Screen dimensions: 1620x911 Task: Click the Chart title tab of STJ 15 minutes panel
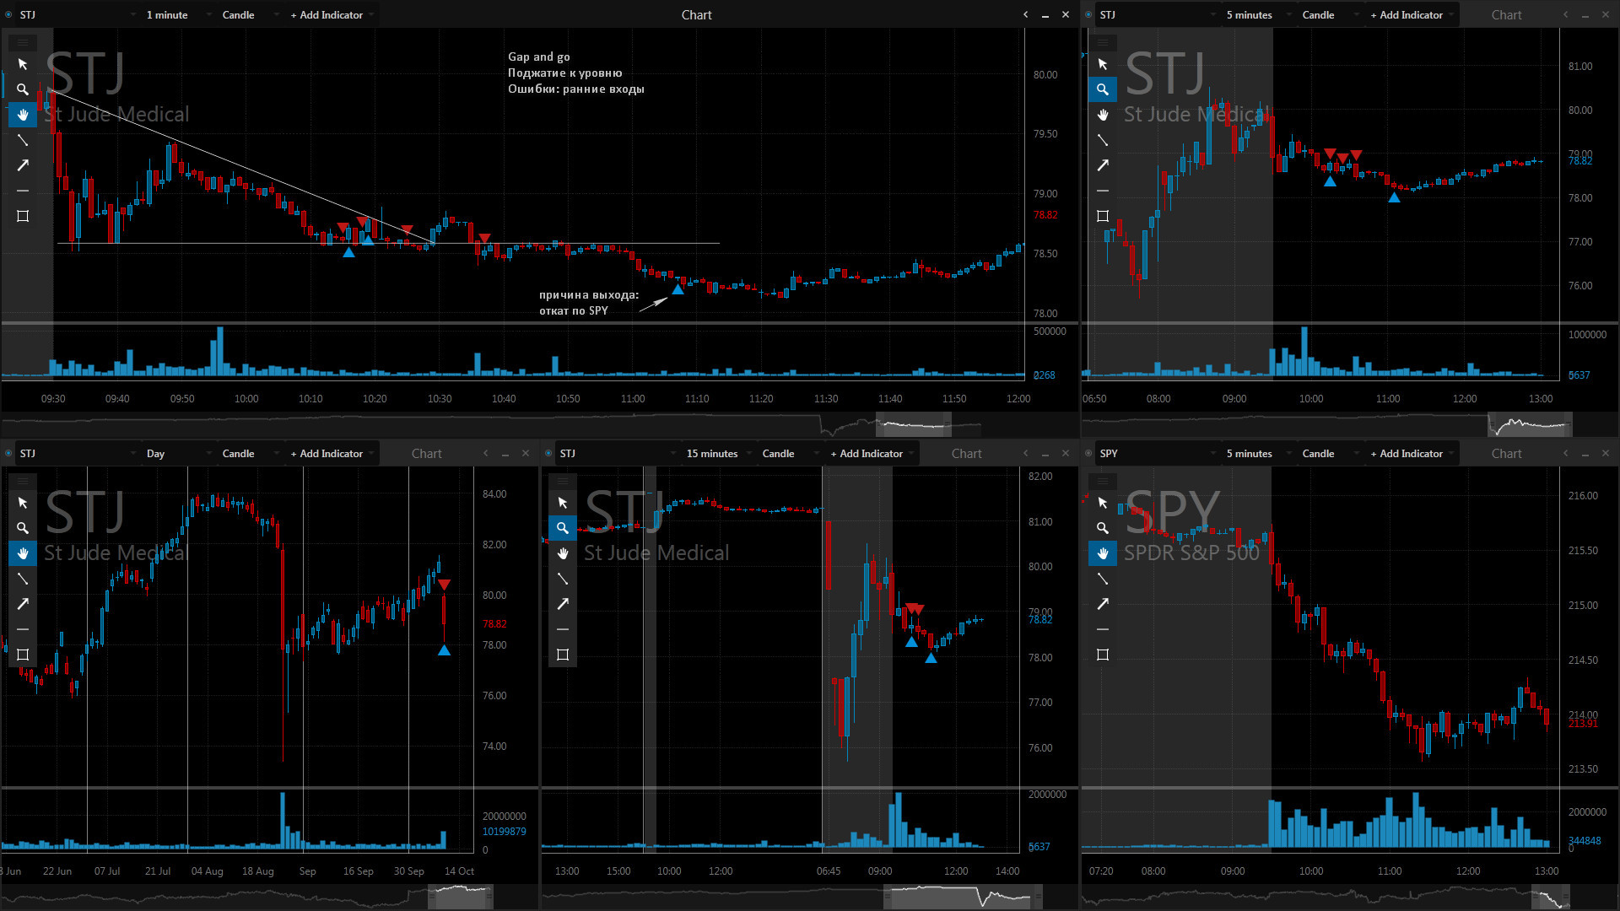click(x=966, y=453)
